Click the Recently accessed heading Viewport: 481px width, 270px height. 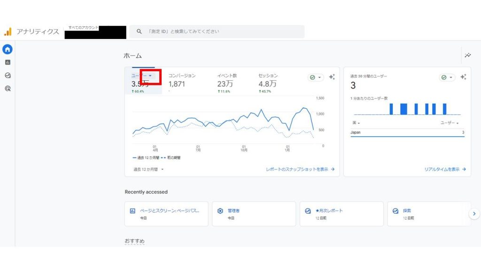[146, 192]
